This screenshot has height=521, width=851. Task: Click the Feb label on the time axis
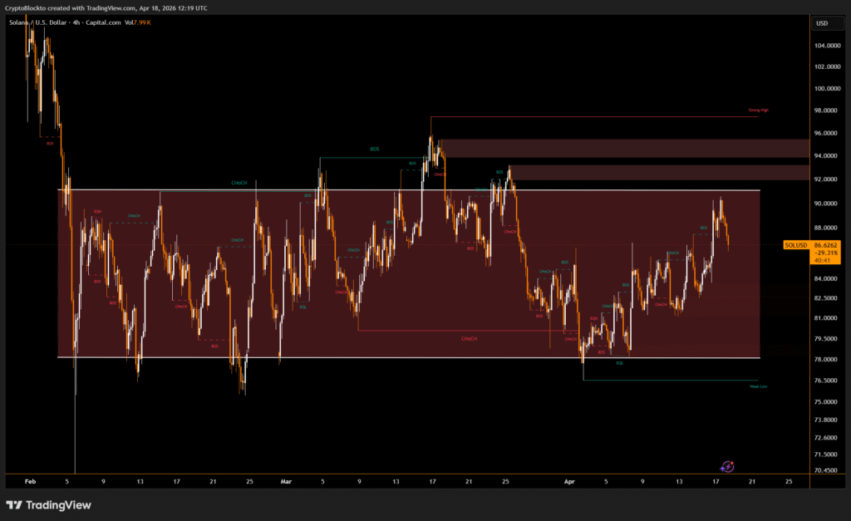(31, 481)
